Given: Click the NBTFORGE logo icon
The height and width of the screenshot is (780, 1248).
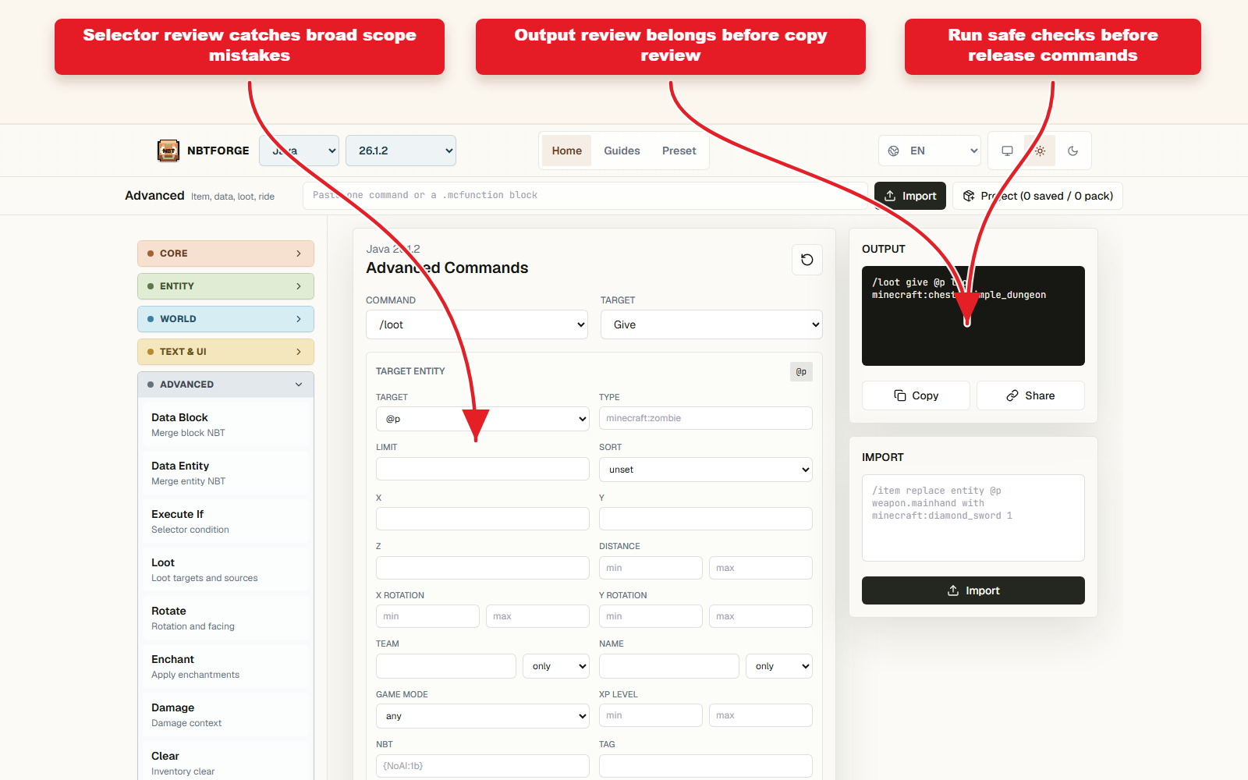Looking at the screenshot, I should (x=168, y=151).
